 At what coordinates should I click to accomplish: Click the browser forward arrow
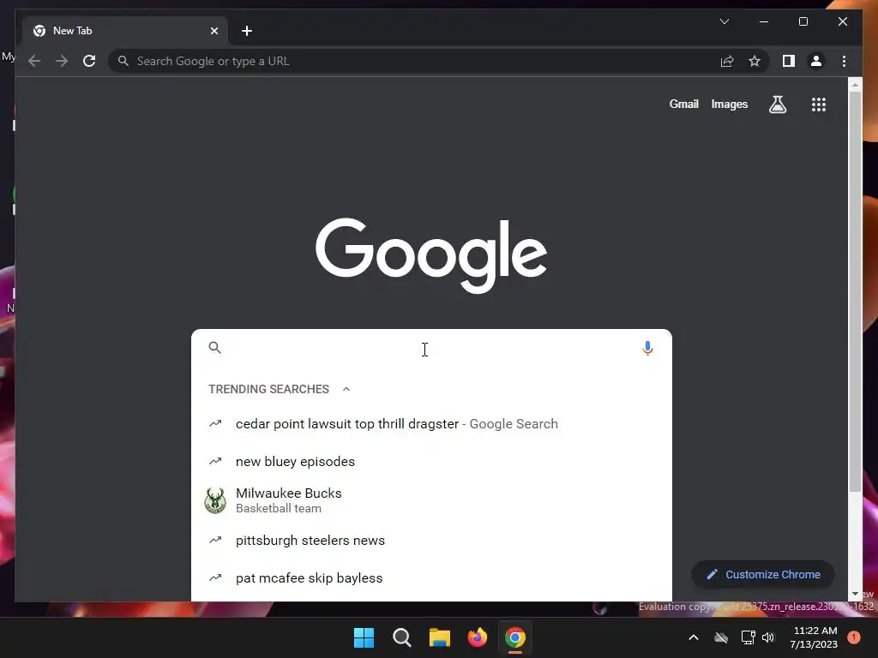pyautogui.click(x=62, y=61)
